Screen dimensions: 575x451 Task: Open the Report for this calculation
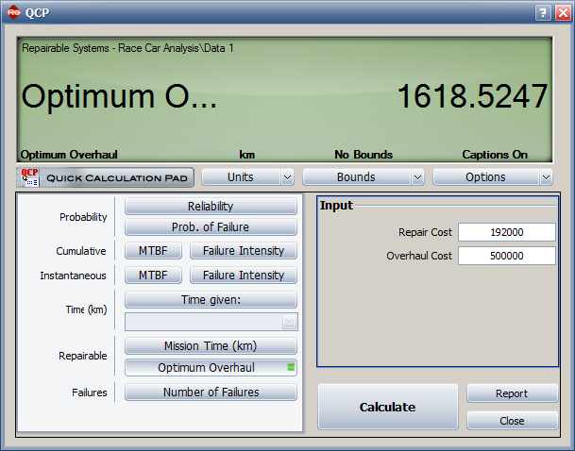[512, 393]
